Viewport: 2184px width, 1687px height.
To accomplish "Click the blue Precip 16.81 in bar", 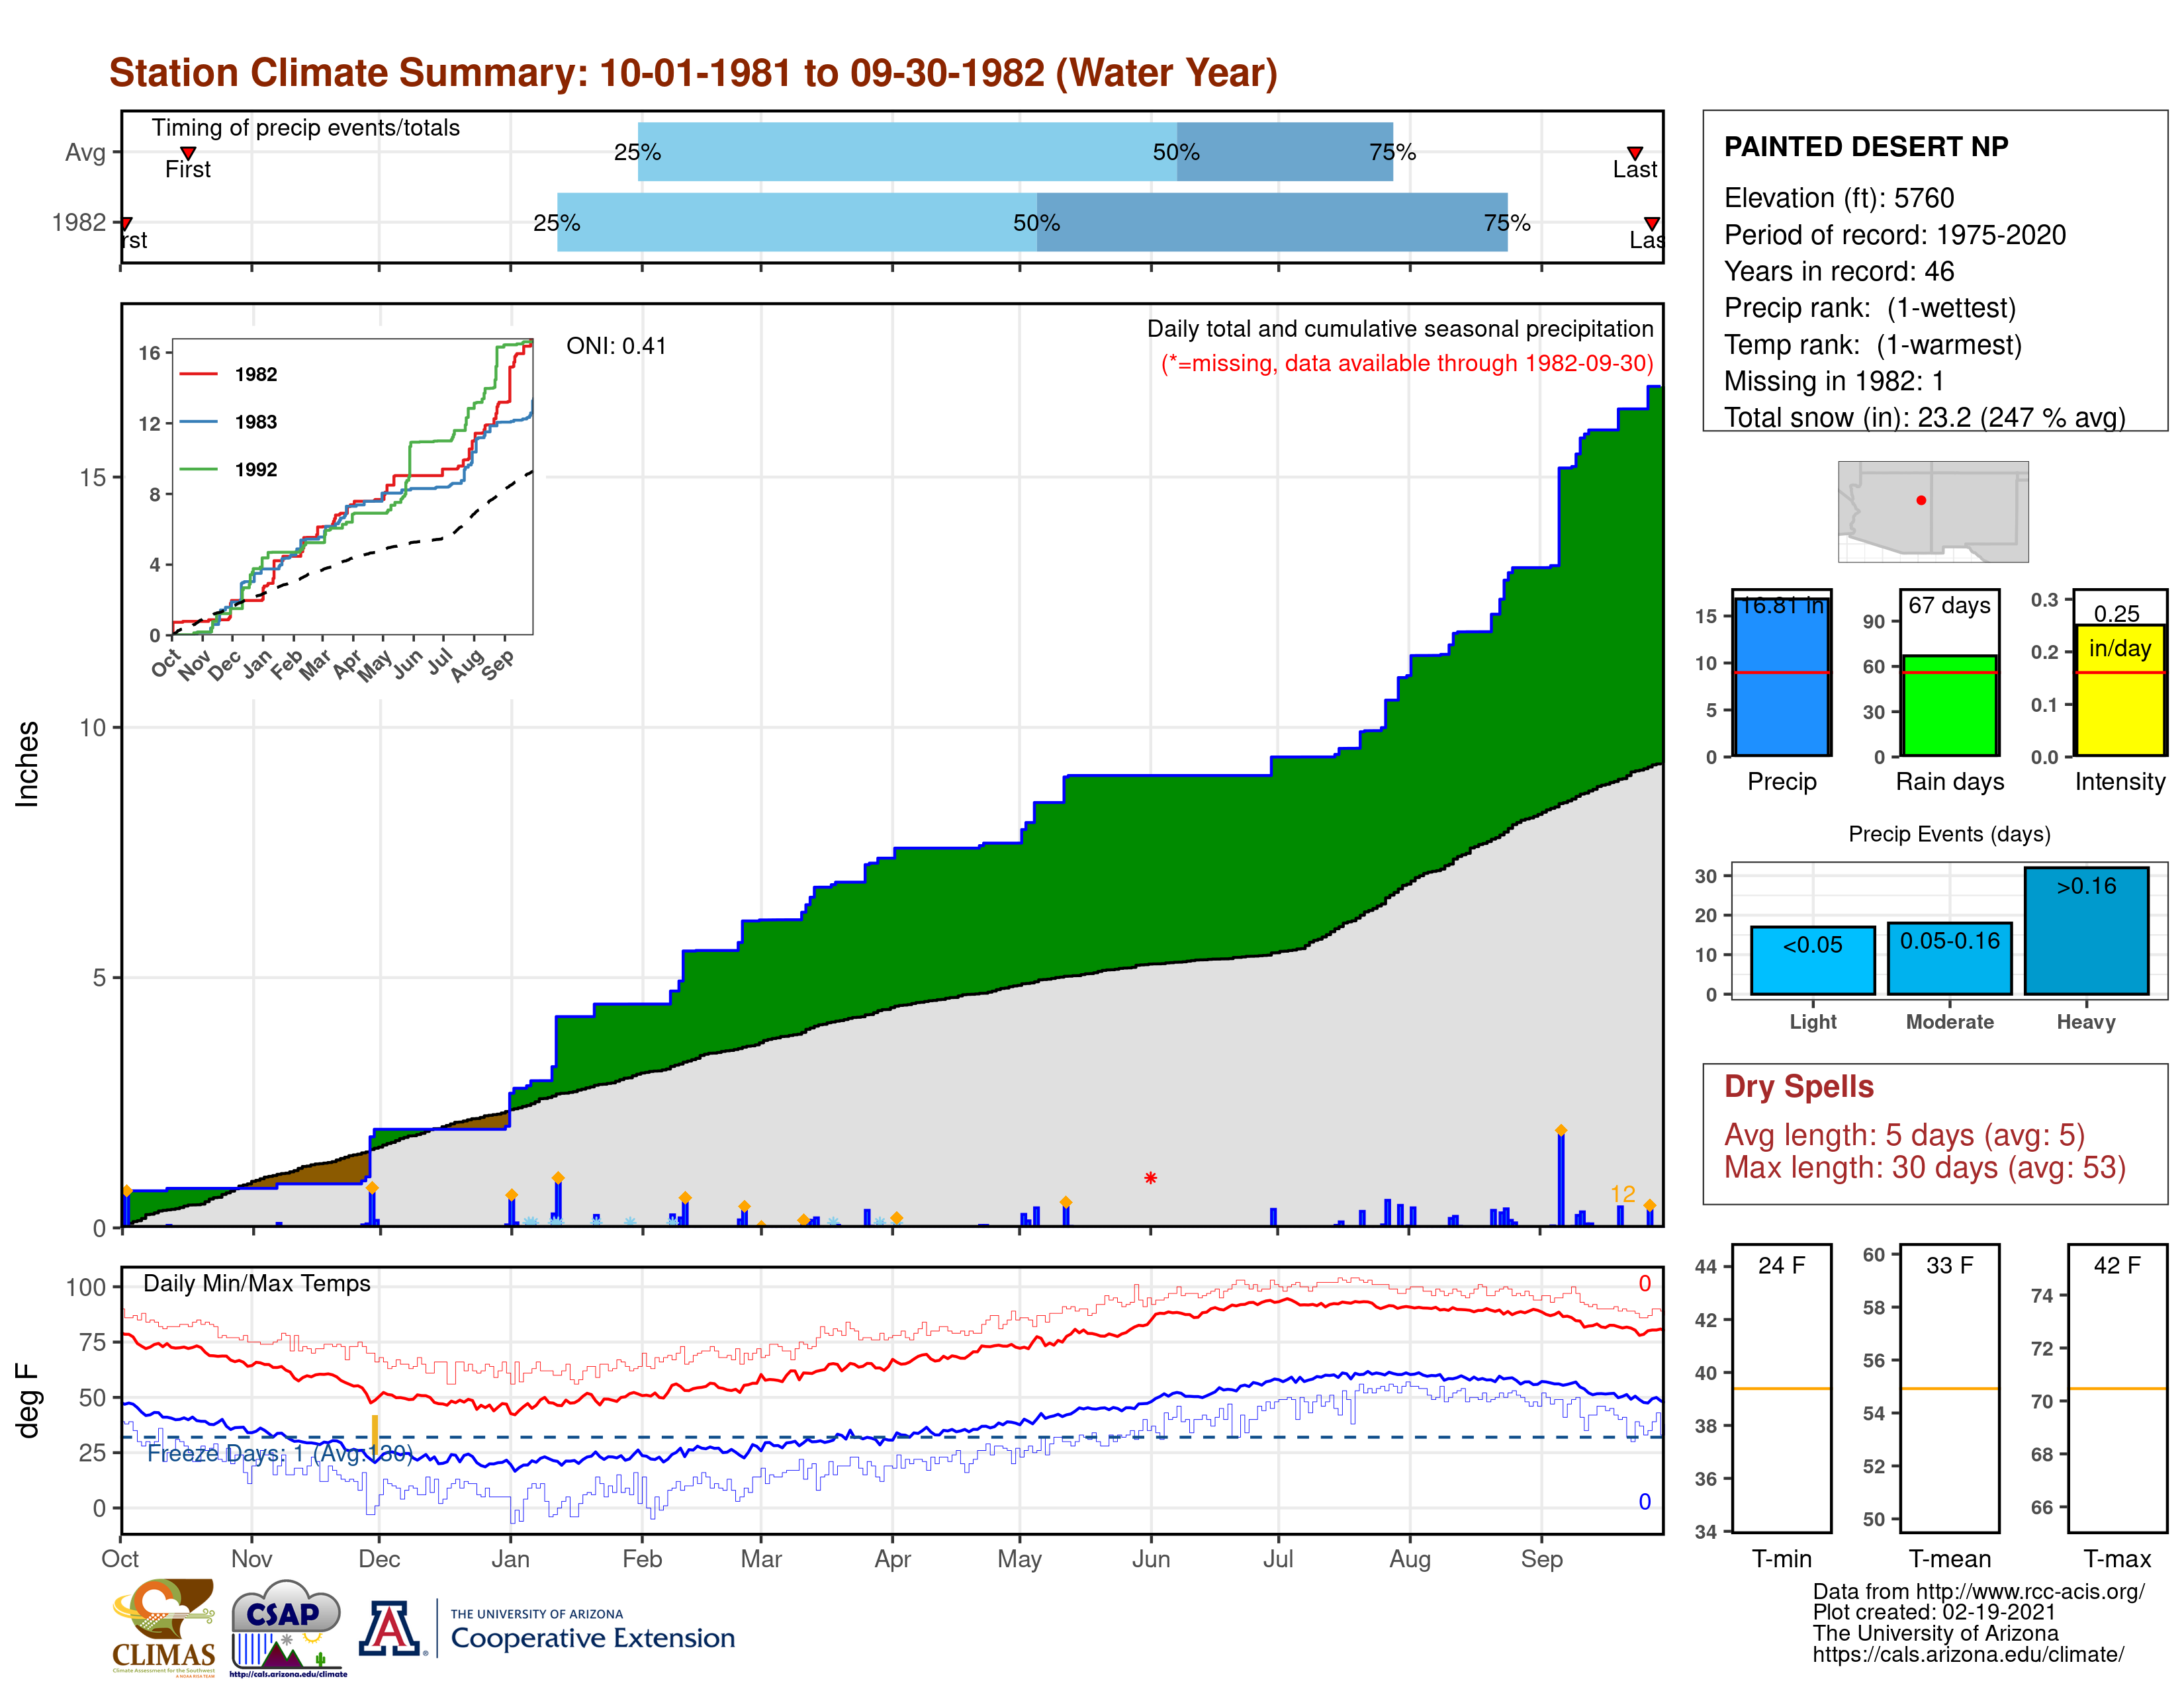I will click(x=1781, y=677).
